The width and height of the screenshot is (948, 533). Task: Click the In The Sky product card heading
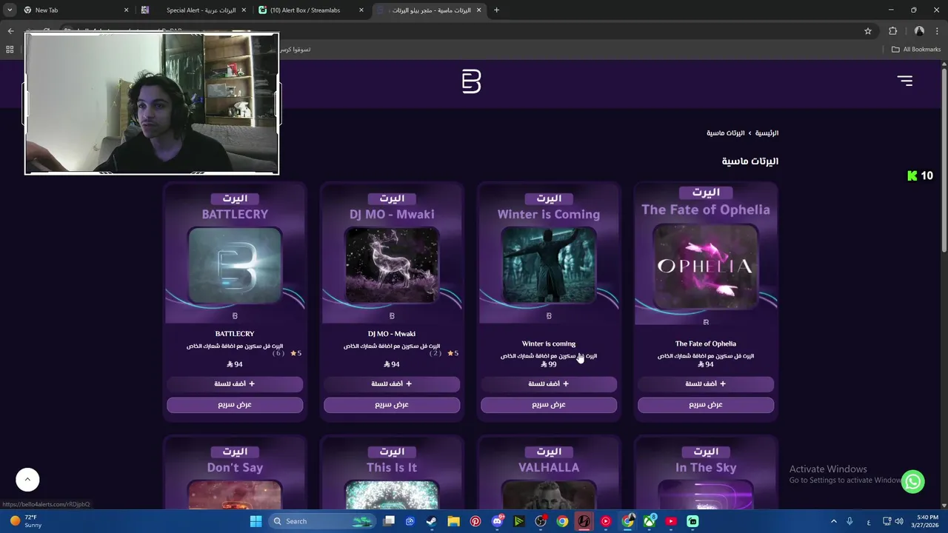(x=706, y=467)
